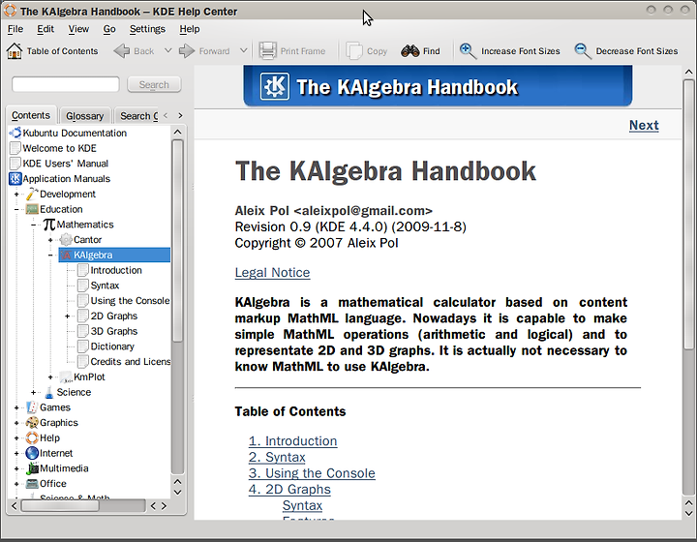Switch to the Search Options tab
Screen dimensions: 697x542
tap(136, 116)
